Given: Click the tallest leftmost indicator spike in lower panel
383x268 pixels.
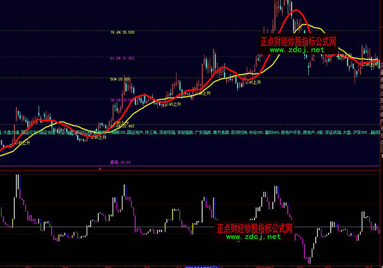Looking at the screenshot, I should point(18,175).
